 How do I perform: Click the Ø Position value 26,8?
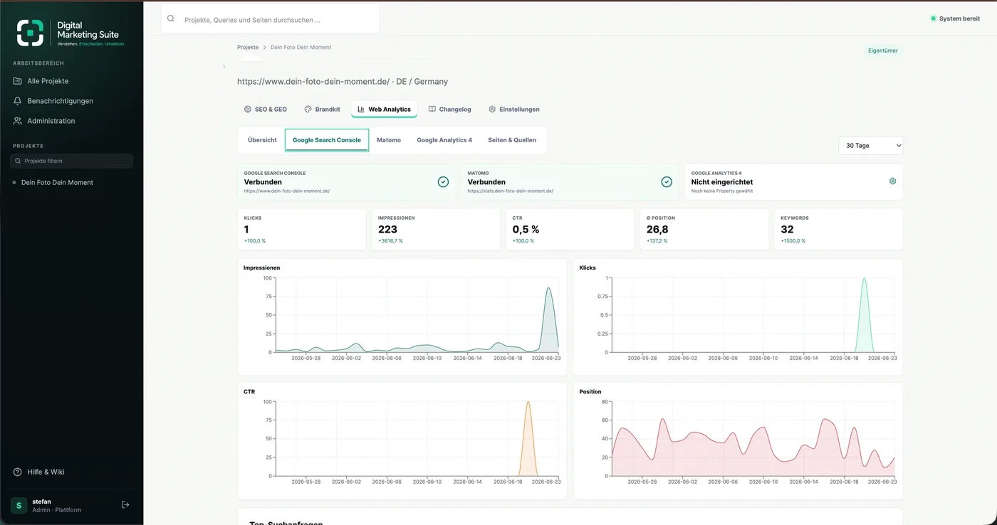pyautogui.click(x=657, y=229)
